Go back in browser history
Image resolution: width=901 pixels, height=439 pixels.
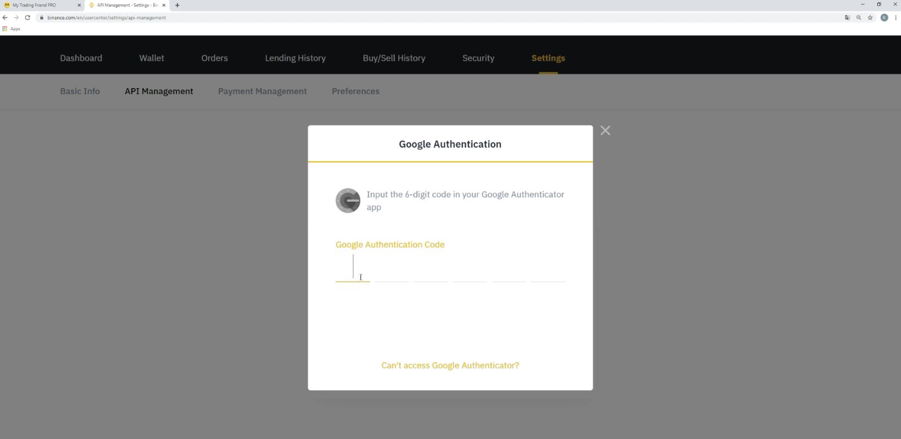click(5, 18)
